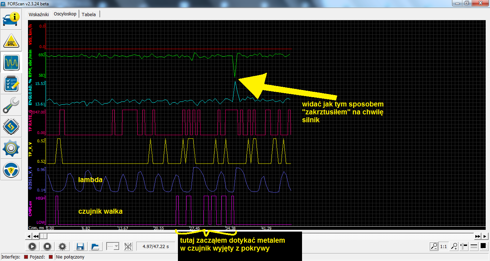Viewport: 490px width, 261px height.
Task: Switch to the Wskaźniki tab
Action: pyautogui.click(x=38, y=14)
